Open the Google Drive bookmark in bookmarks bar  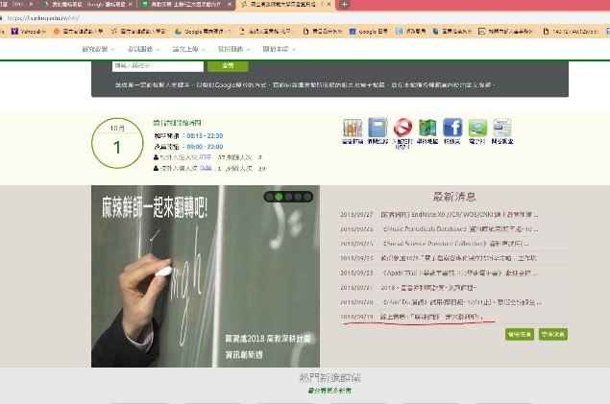point(203,32)
